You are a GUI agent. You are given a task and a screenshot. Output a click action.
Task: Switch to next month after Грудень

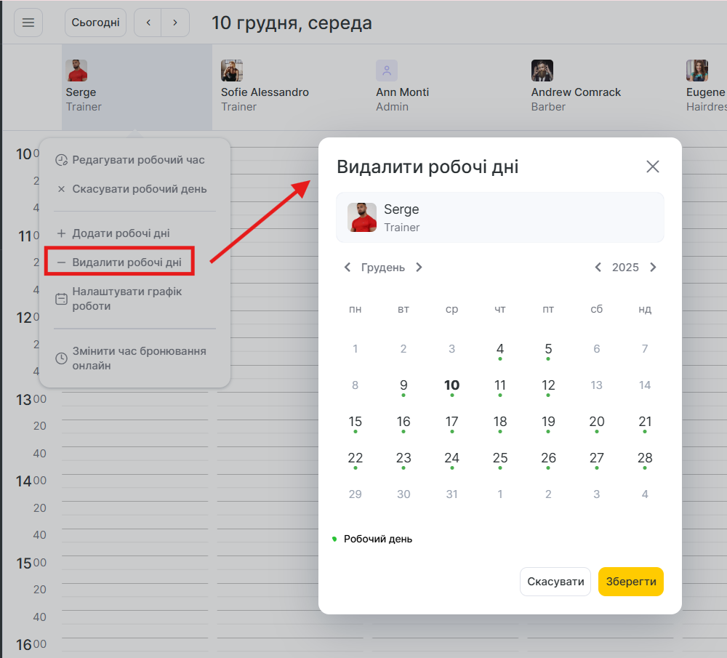click(419, 268)
